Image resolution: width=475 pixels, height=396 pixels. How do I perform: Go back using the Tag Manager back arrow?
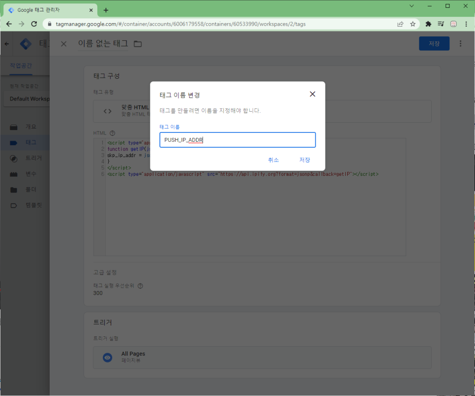pos(7,44)
